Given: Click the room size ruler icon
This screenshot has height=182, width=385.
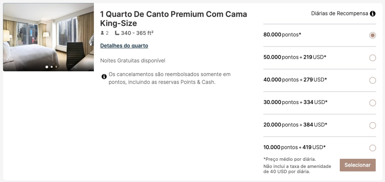Looking at the screenshot, I should [117, 33].
